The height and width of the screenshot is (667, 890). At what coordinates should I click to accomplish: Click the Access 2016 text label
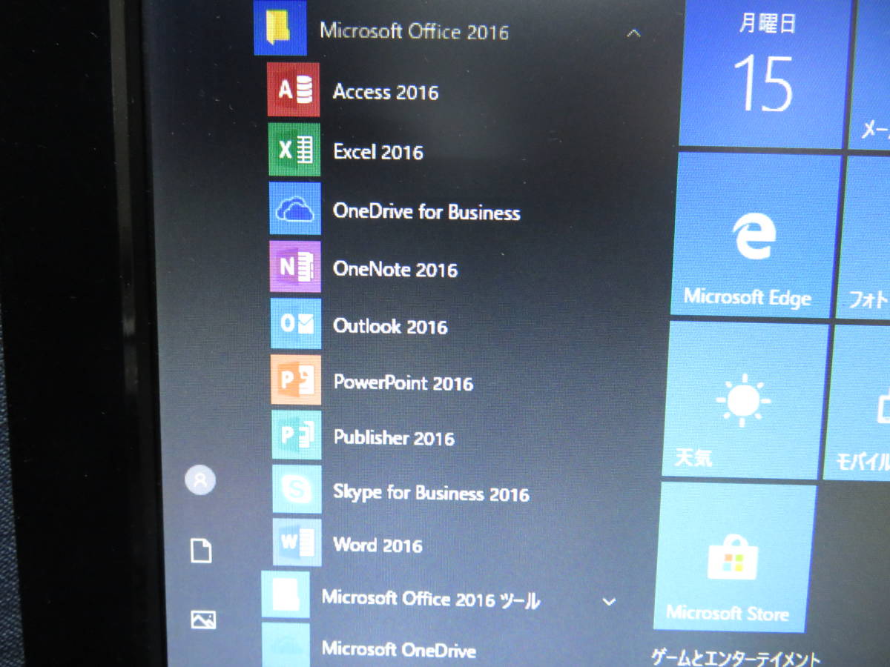386,92
